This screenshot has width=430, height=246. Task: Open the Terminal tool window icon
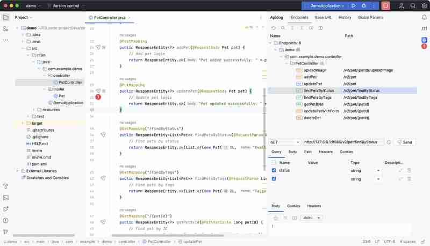pos(5,198)
